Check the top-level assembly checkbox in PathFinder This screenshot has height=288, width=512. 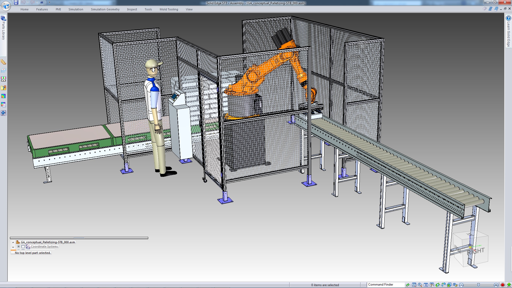[18, 242]
